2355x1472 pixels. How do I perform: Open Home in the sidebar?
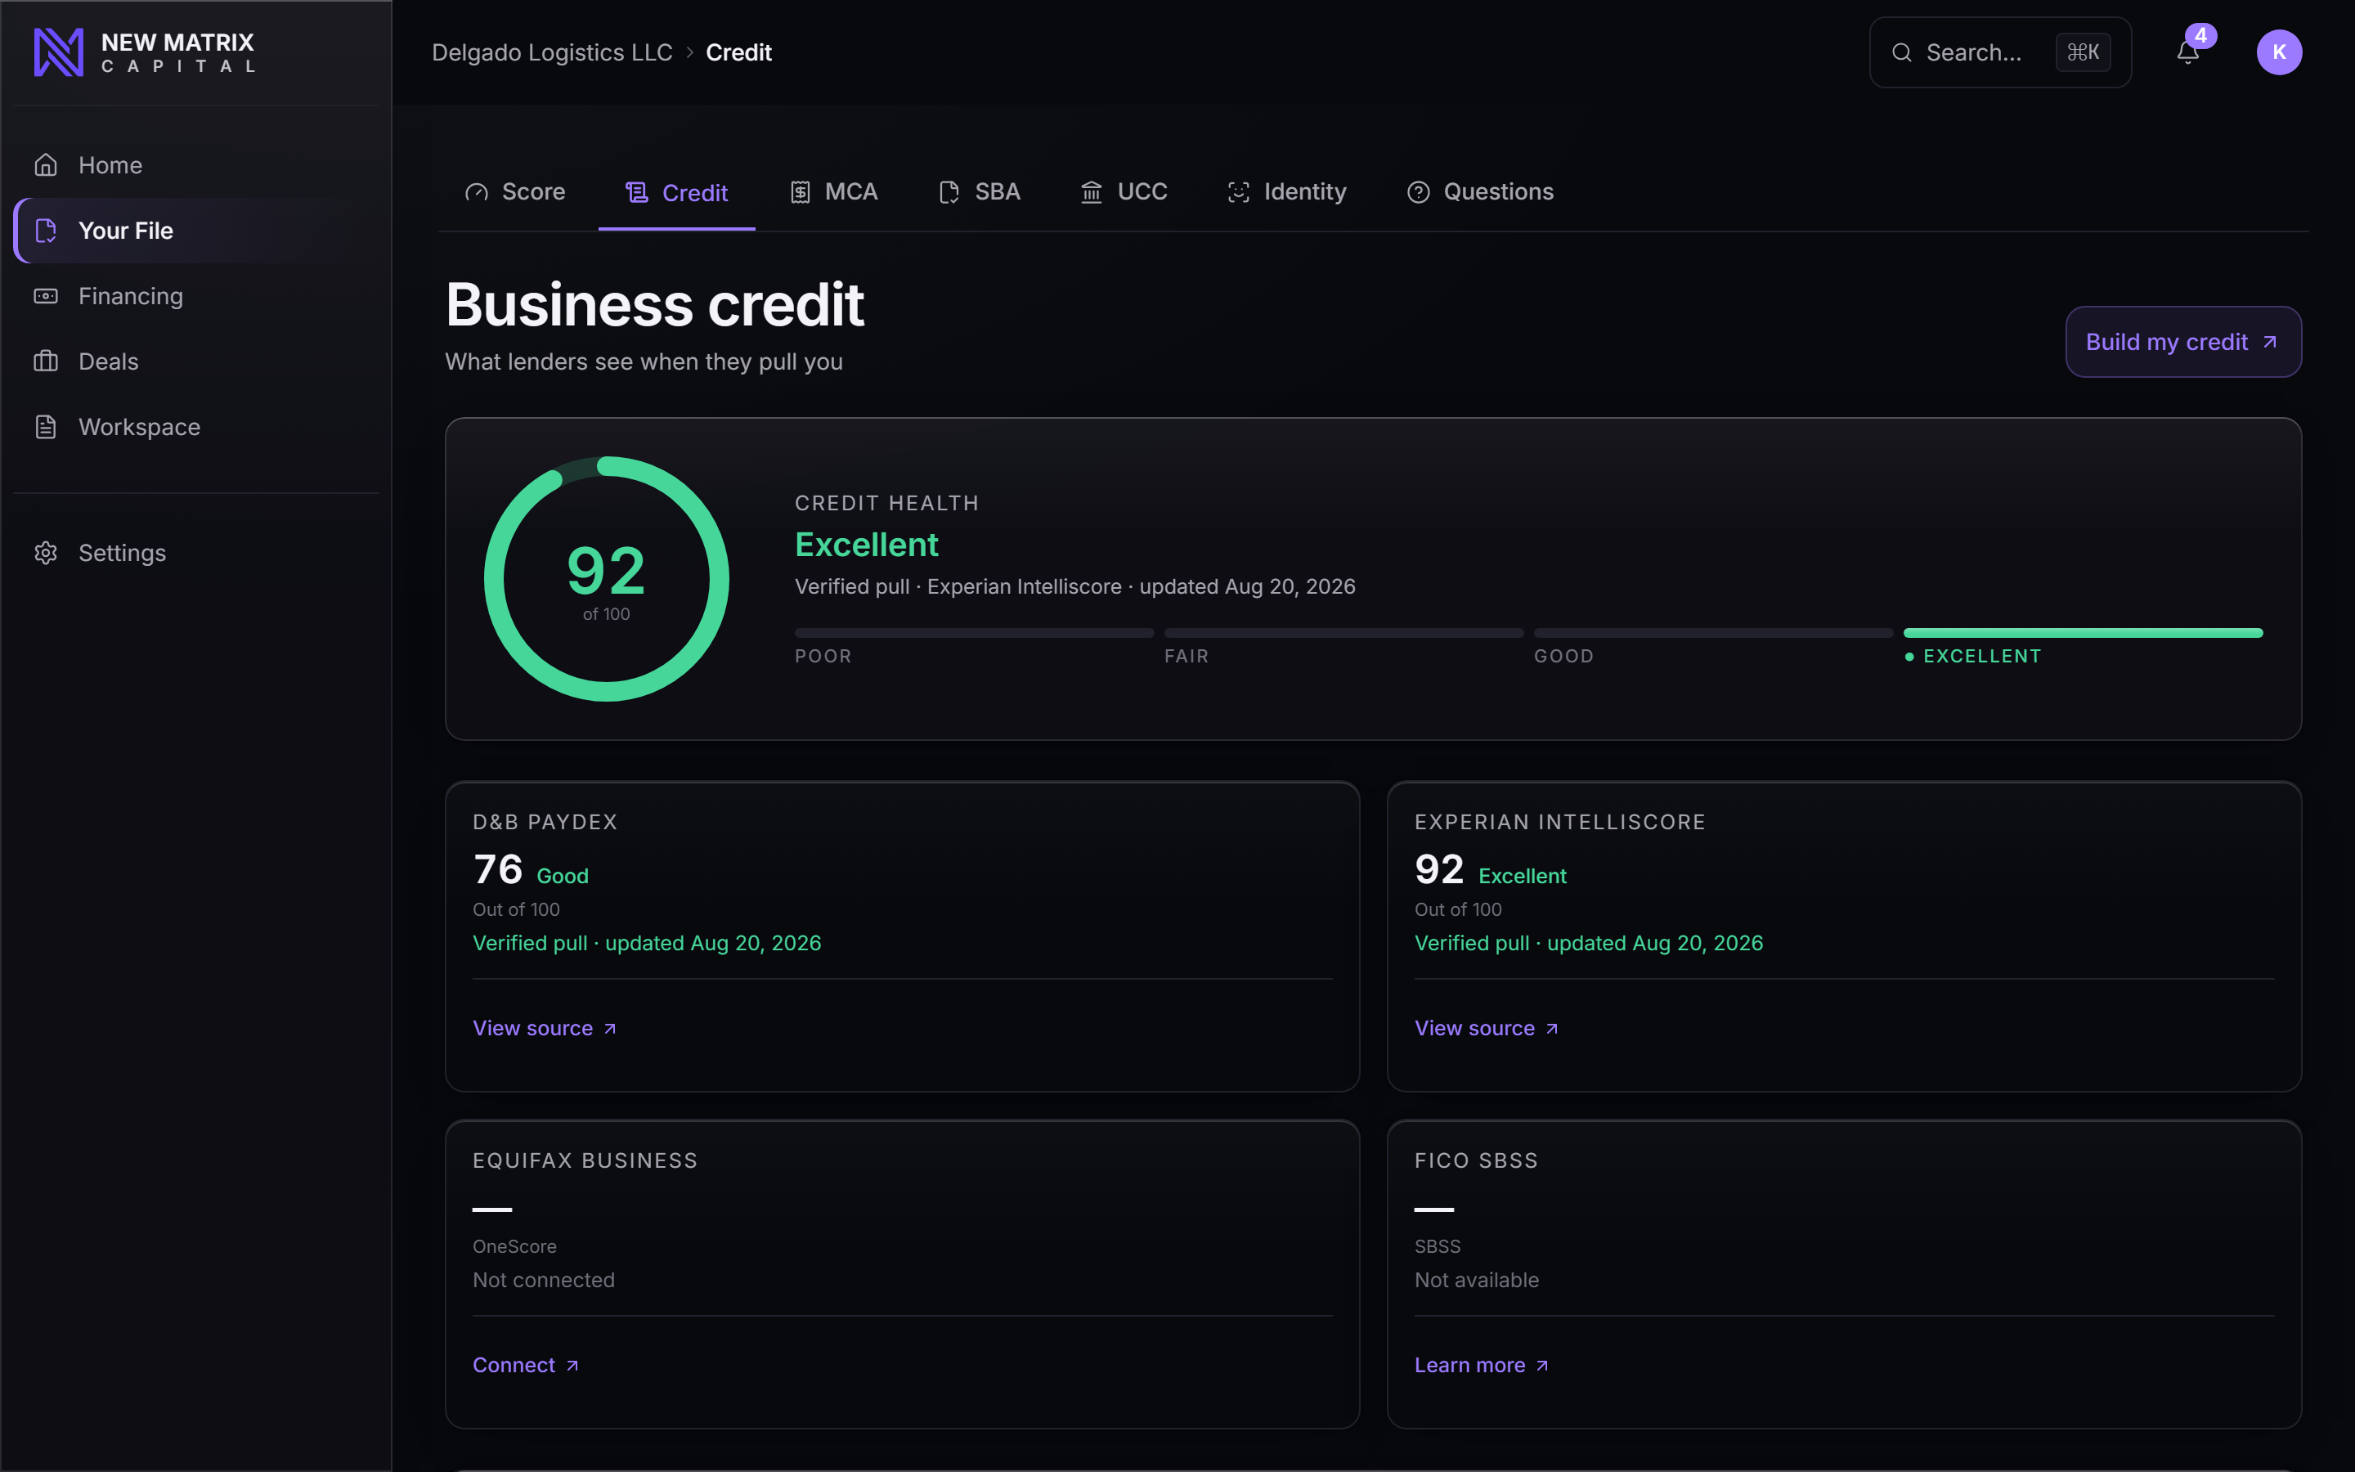coord(196,165)
